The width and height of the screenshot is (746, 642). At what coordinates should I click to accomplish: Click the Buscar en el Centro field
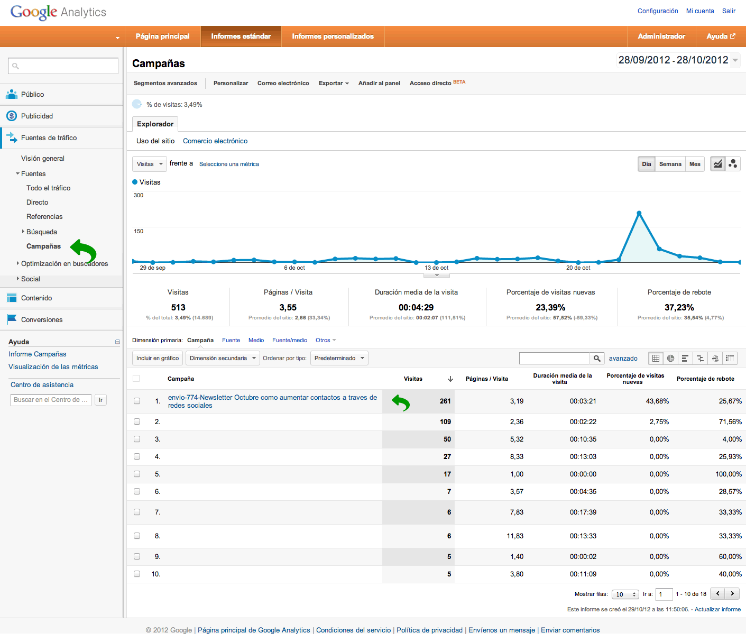click(x=51, y=400)
